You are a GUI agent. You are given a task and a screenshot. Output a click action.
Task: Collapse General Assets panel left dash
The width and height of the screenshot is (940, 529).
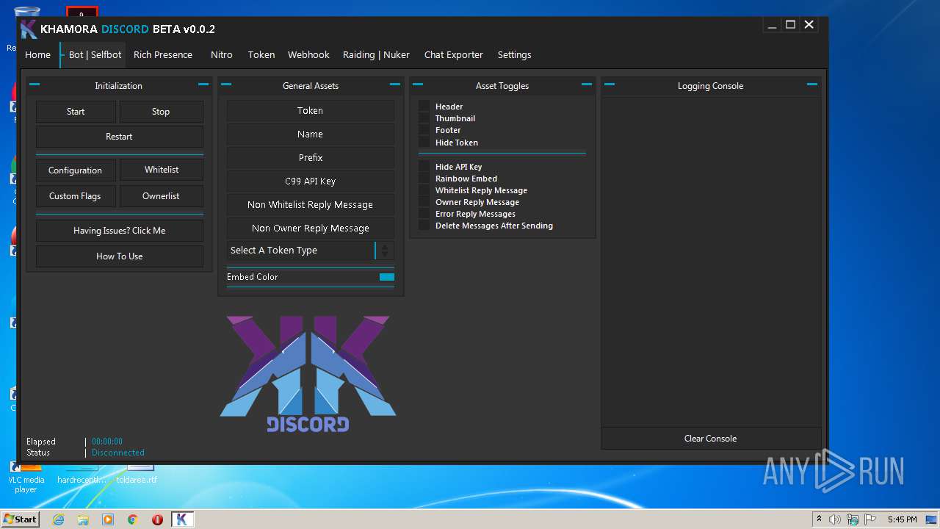point(226,84)
